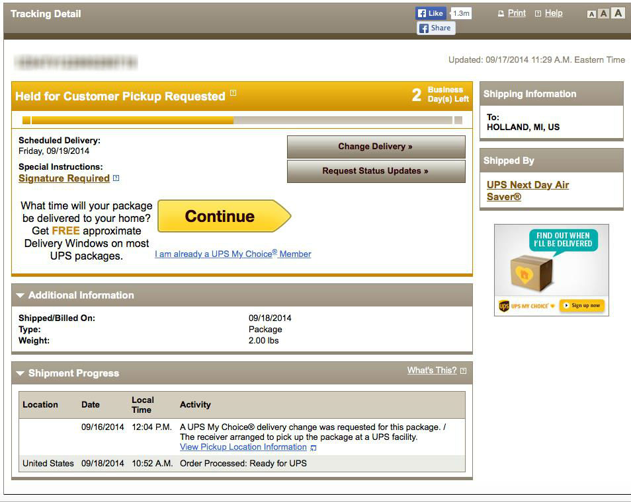This screenshot has width=631, height=502.
Task: Click the 'United States' location cell
Action: click(48, 464)
